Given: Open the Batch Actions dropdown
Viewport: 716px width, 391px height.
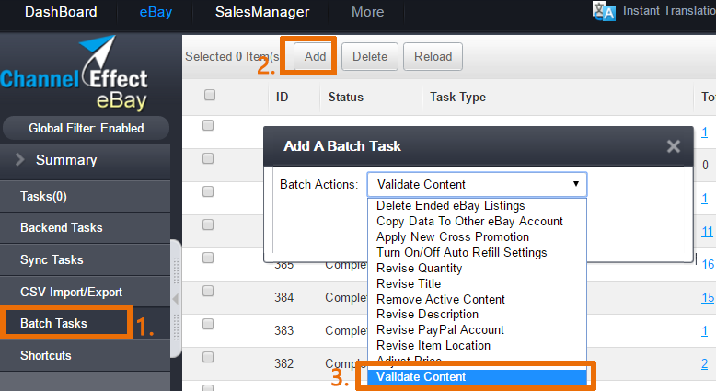Looking at the screenshot, I should [x=477, y=184].
